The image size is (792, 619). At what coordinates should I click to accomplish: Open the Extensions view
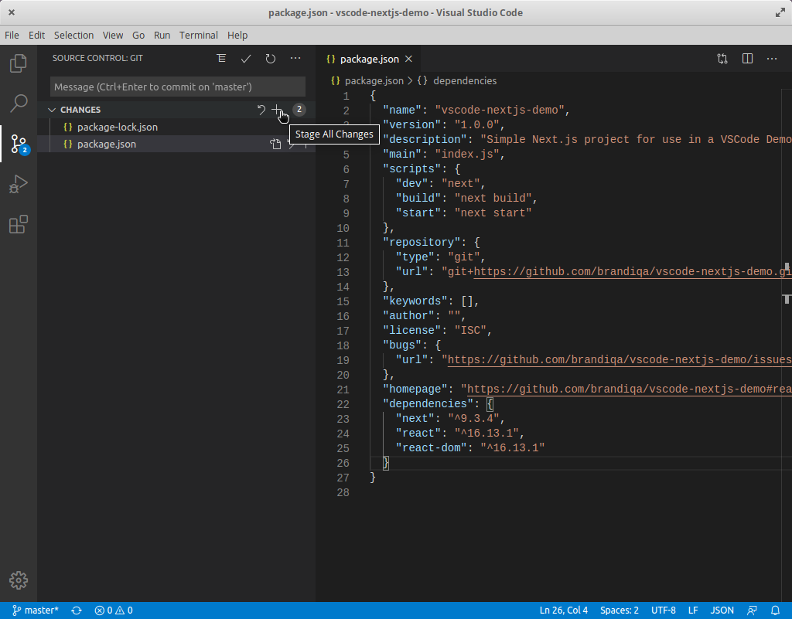[x=18, y=224]
